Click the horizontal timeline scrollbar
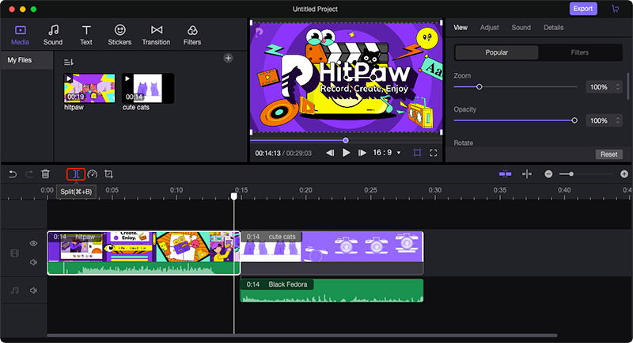The width and height of the screenshot is (633, 343). point(302,335)
